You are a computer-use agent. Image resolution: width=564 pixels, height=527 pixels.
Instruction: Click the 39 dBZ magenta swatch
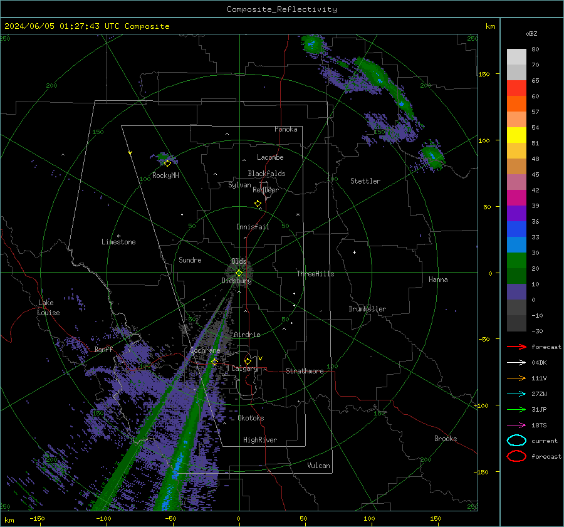pyautogui.click(x=516, y=198)
